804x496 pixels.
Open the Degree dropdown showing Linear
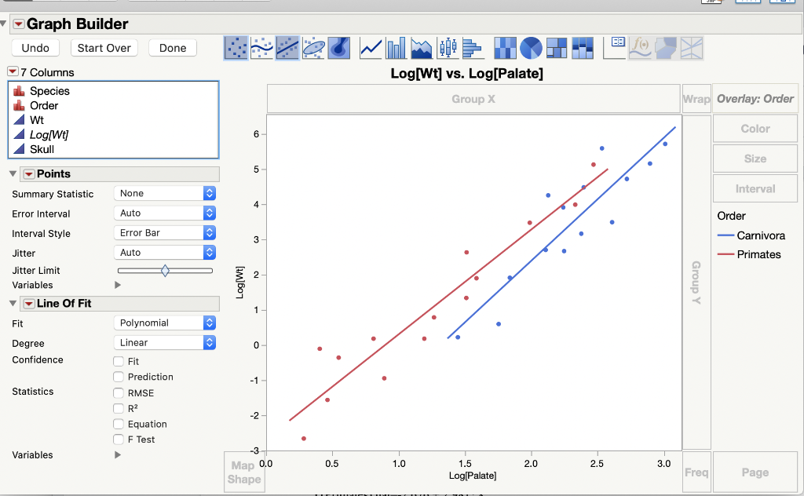coord(164,342)
